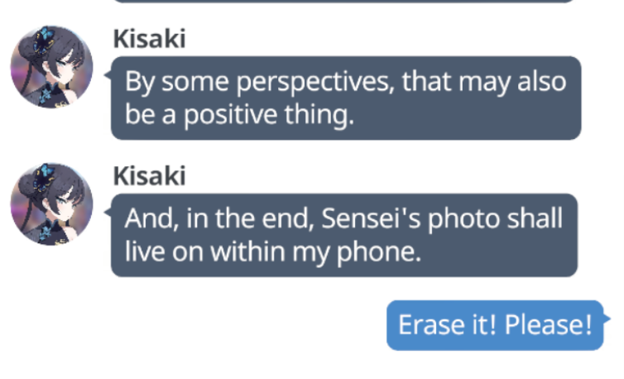
Task: Click the butterfly hairpin on the upper avatar
Action: coord(43,40)
